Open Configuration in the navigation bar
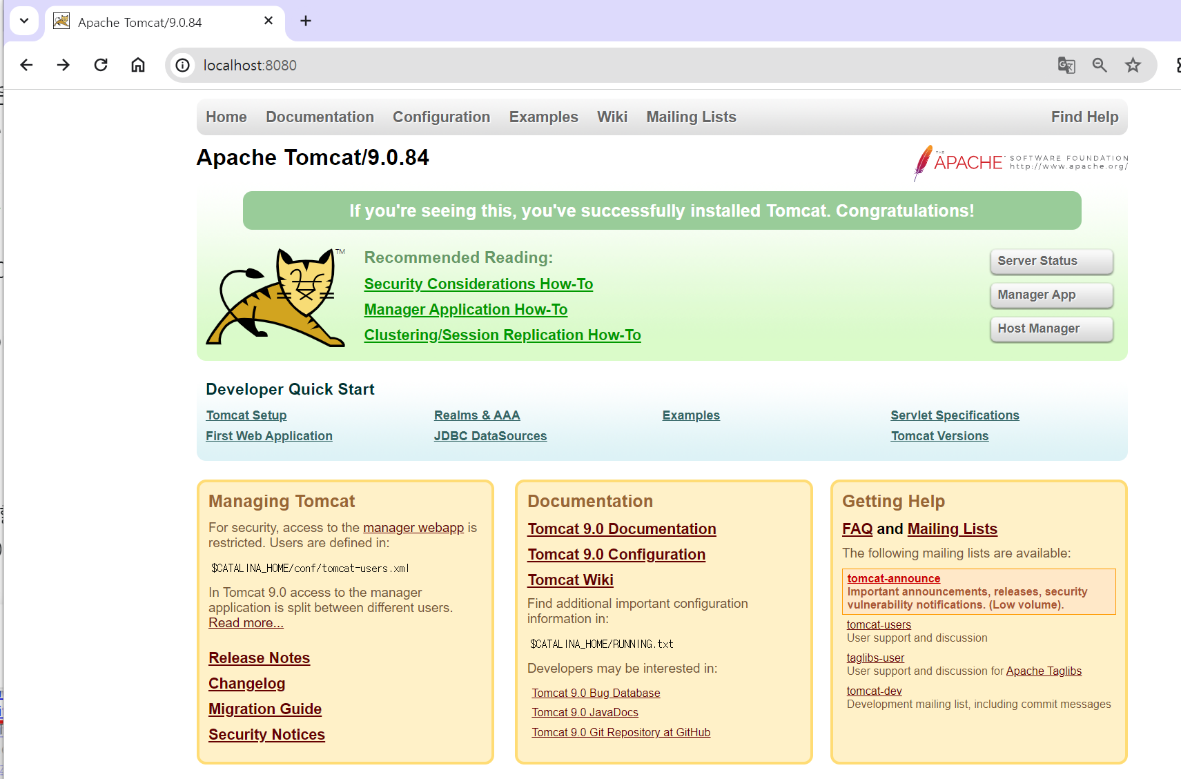Screen dimensions: 1181x779 tap(442, 117)
